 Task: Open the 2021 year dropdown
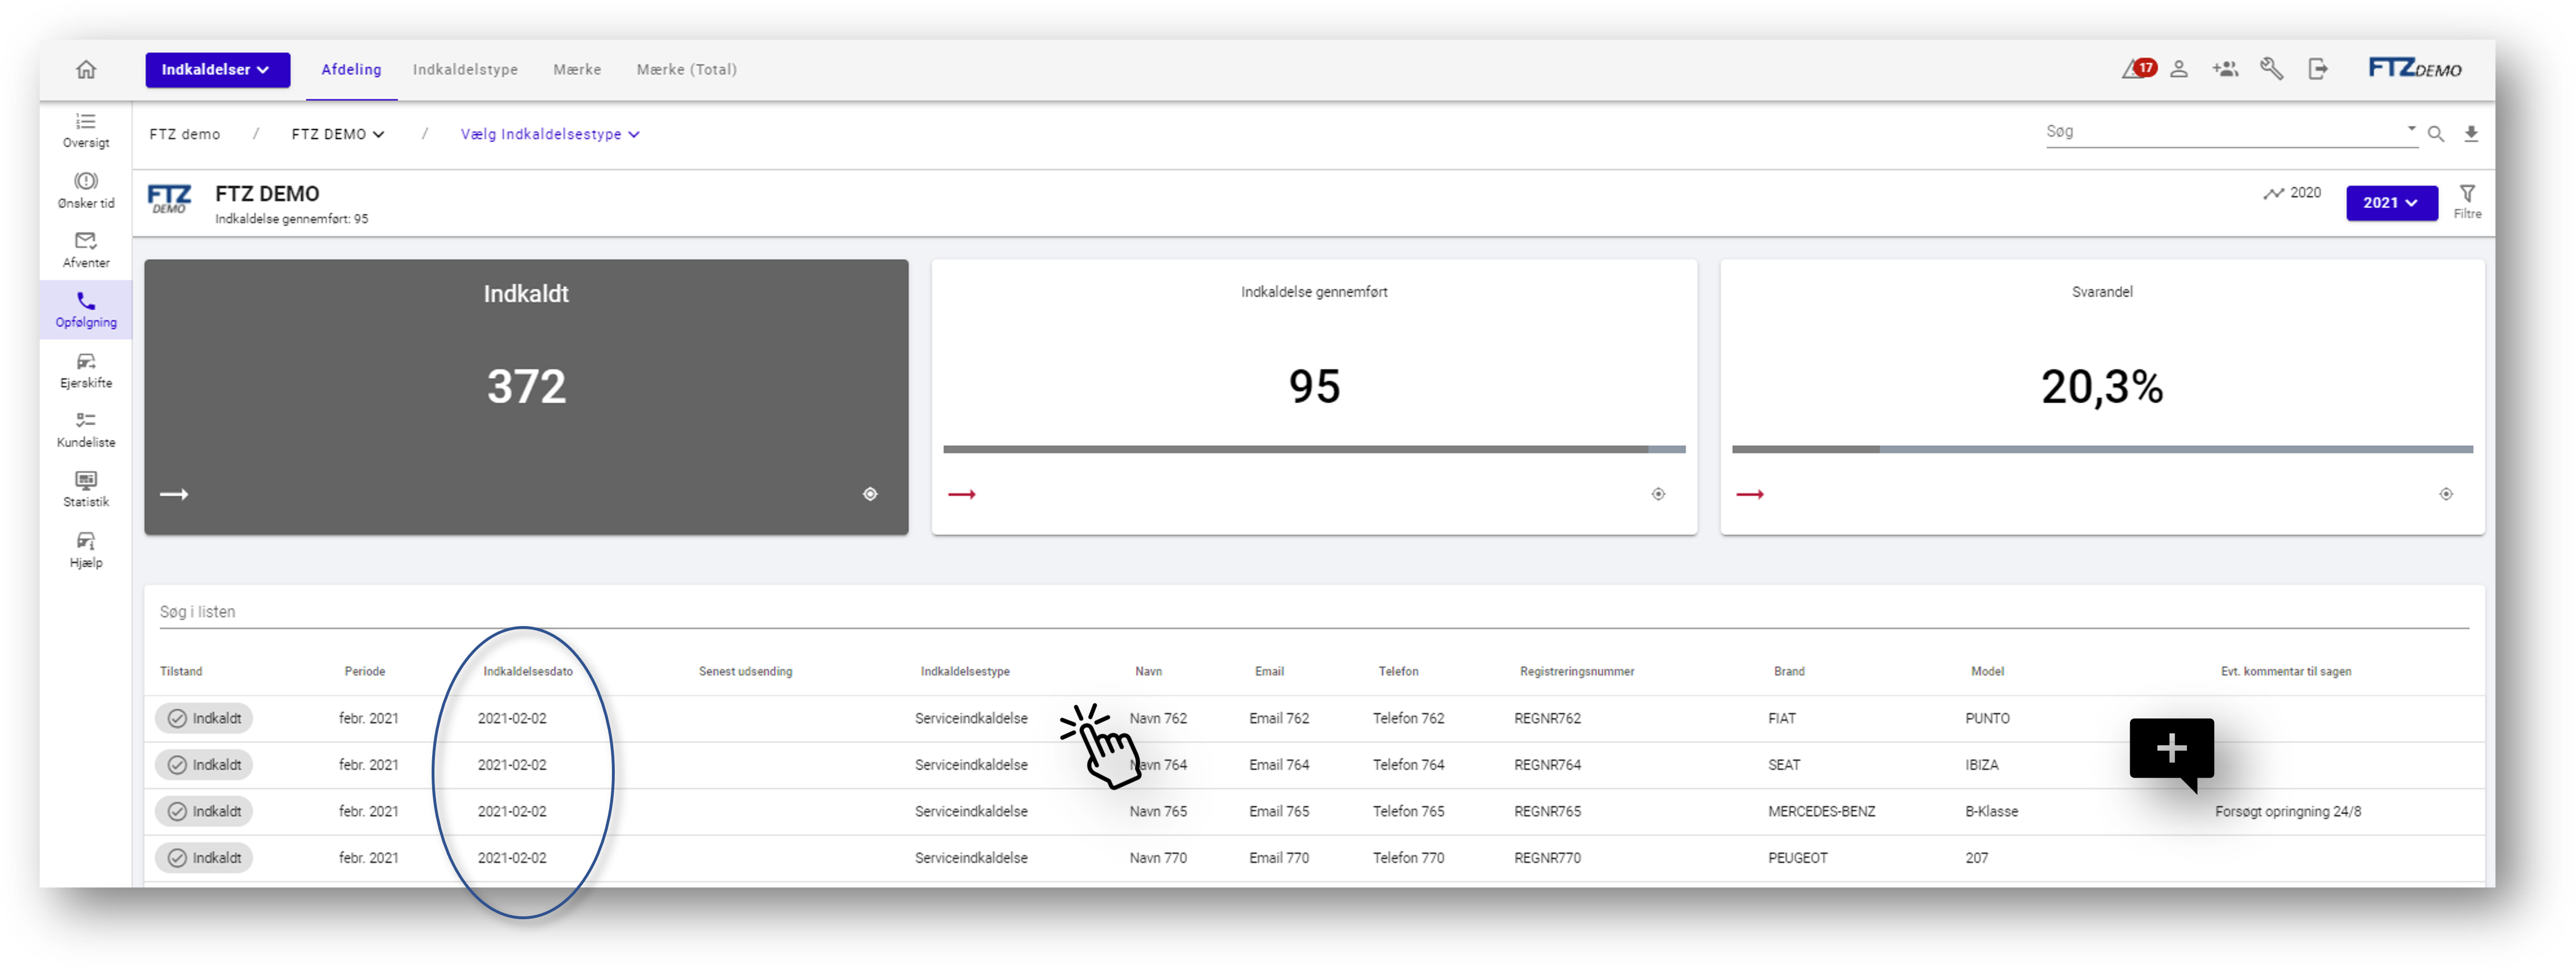tap(2391, 202)
